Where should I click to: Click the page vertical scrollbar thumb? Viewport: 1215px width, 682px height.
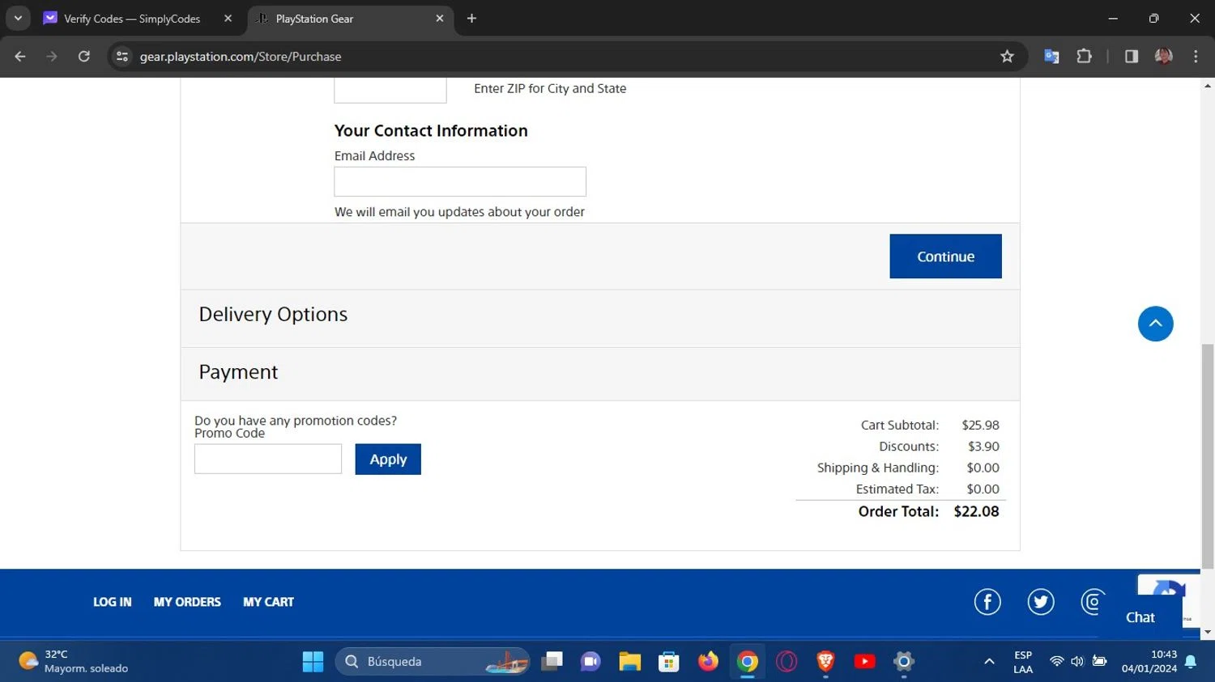point(1208,455)
